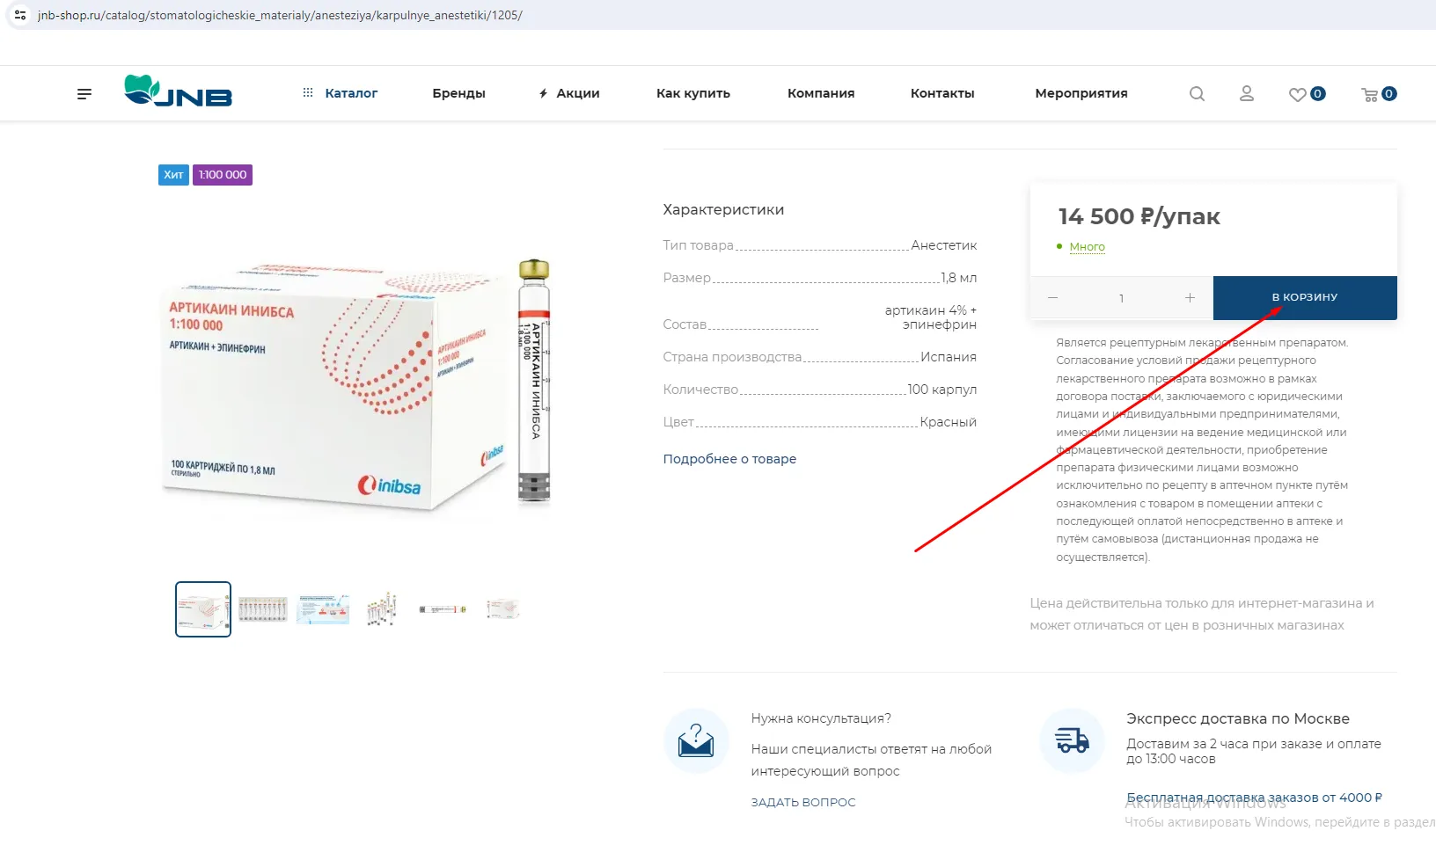Click the consultation envelope icon

tap(696, 741)
